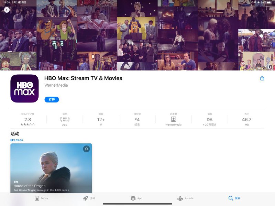This screenshot has height=206, width=275.
Task: View the DA languages info
Action: pos(210,119)
